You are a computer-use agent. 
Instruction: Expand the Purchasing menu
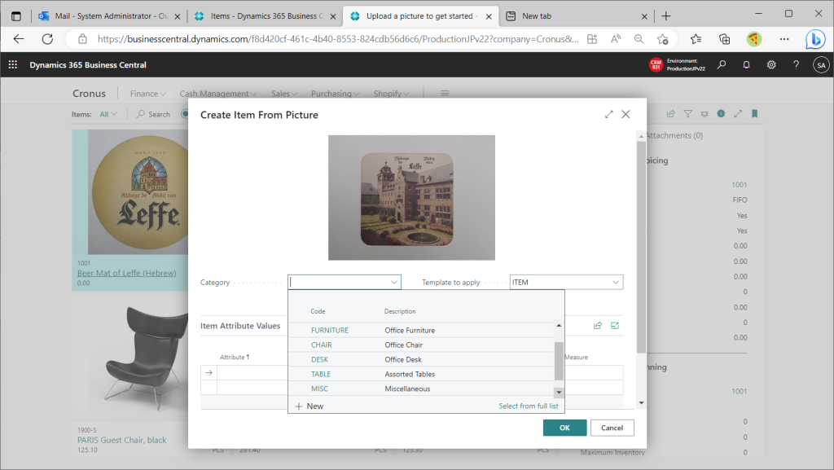click(335, 94)
